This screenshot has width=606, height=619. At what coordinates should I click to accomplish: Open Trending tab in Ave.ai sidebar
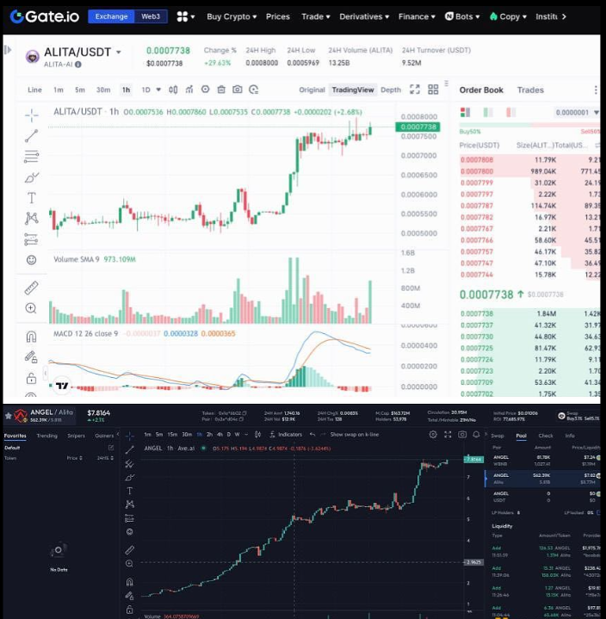click(x=47, y=436)
